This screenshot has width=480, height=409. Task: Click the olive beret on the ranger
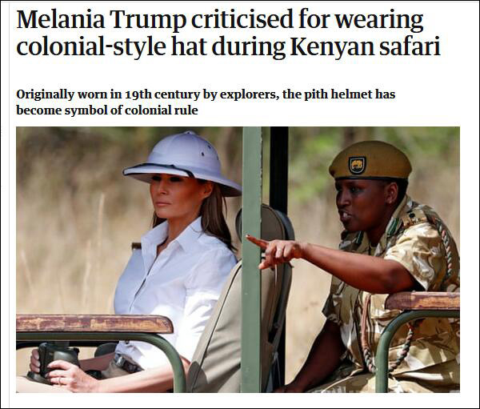point(370,160)
